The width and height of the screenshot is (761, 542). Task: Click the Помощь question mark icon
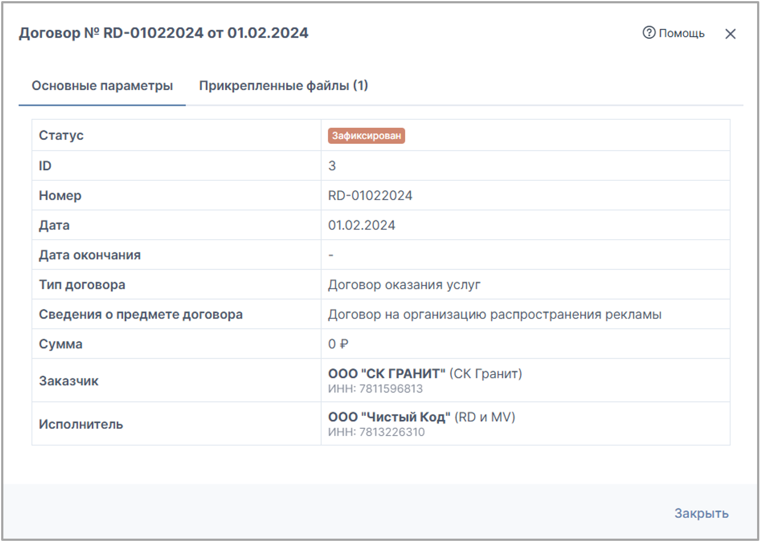pyautogui.click(x=649, y=32)
